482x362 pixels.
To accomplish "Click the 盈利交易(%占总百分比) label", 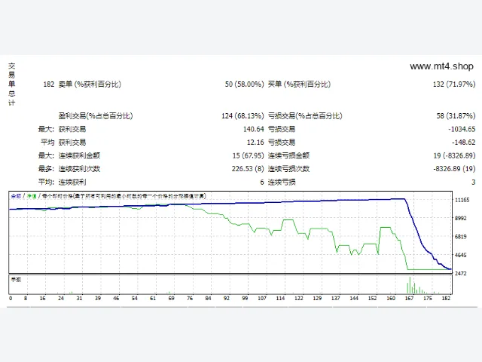I will 96,115.
